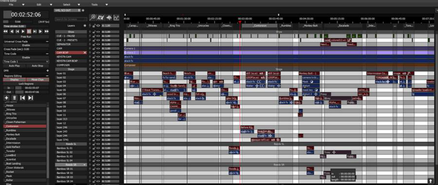The height and width of the screenshot is (185, 438).
Task: Open the Time Code 1 dropdown
Action: (26, 62)
